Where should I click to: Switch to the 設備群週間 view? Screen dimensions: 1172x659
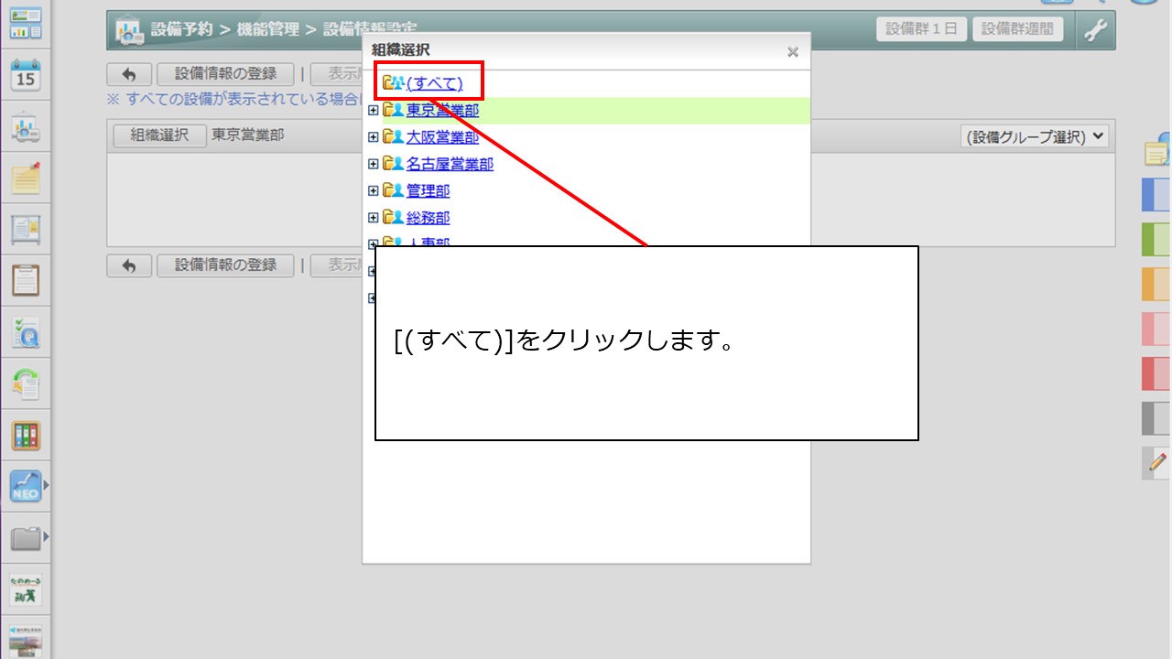coord(1020,28)
